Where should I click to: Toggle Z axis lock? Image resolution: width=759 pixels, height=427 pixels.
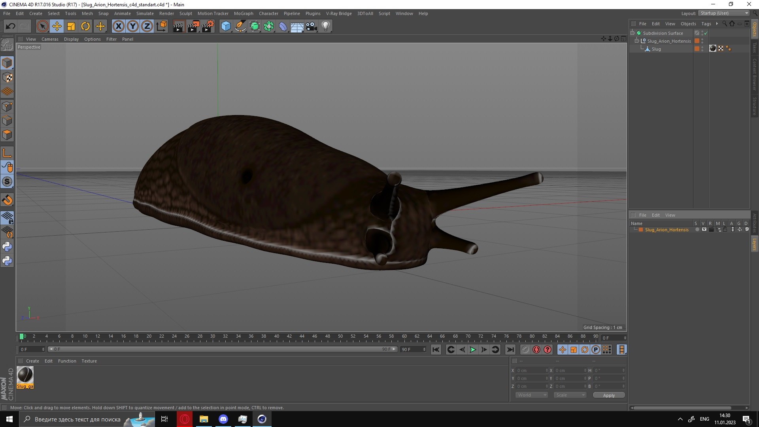(x=147, y=26)
